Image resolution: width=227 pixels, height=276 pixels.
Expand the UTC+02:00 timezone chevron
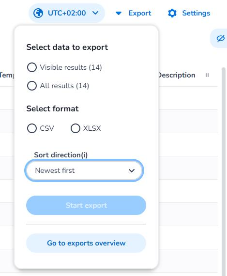pos(95,13)
